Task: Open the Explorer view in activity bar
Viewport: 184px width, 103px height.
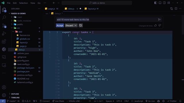Action: [4, 10]
